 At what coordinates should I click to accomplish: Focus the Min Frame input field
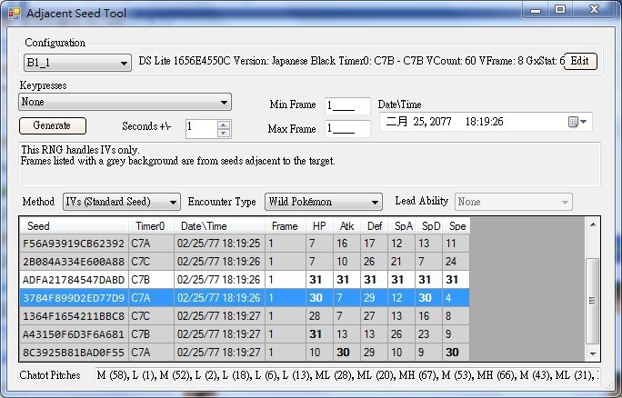point(347,105)
